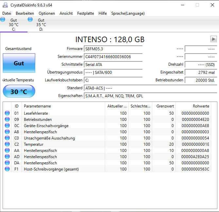Select Betriebsstunden in the parameter list

pos(38,120)
